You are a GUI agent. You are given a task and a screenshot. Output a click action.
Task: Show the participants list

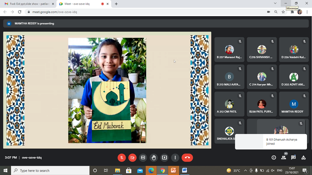(x=284, y=158)
